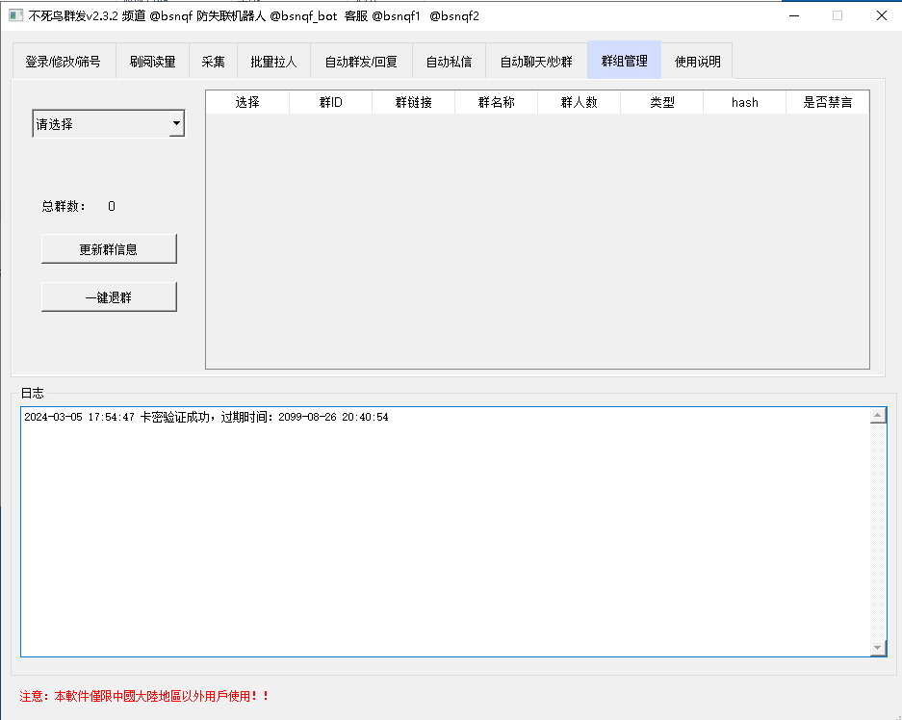Image resolution: width=902 pixels, height=720 pixels.
Task: Click the 是否禁言 column header
Action: [x=827, y=102]
